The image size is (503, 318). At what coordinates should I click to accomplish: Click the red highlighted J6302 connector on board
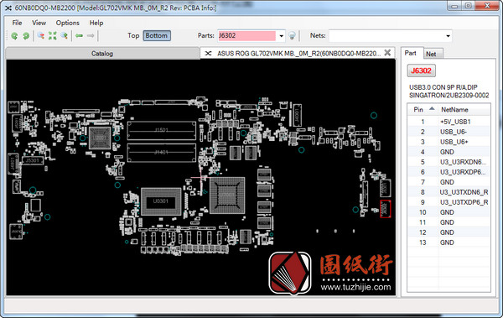click(x=386, y=209)
